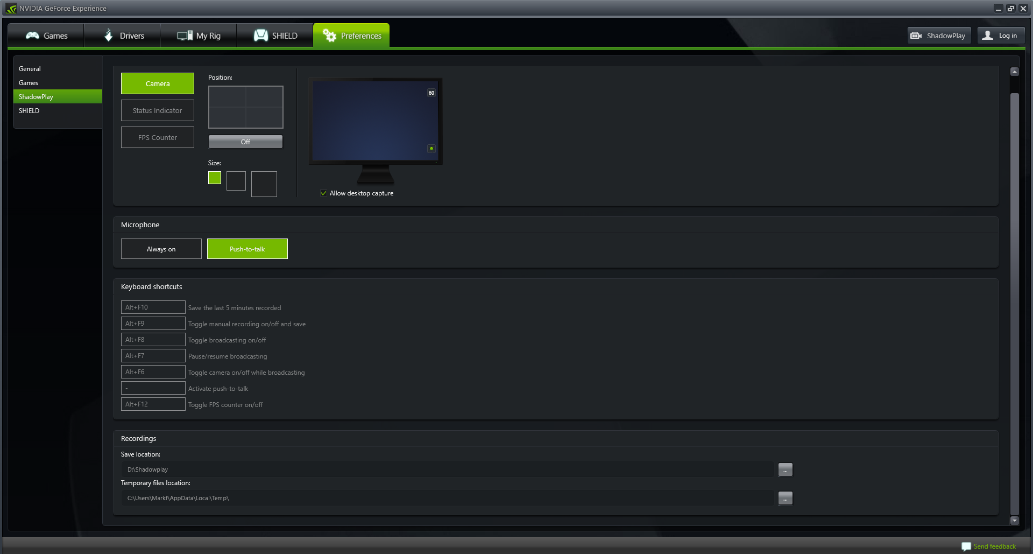
Task: Minimize the GeForce Experience window
Action: point(999,9)
